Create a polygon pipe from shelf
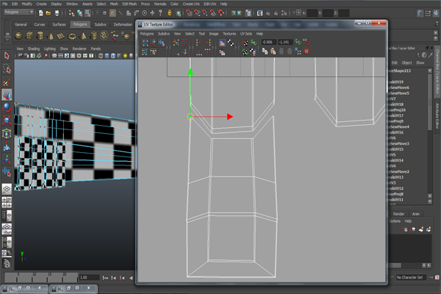This screenshot has height=294, width=441. (x=93, y=36)
